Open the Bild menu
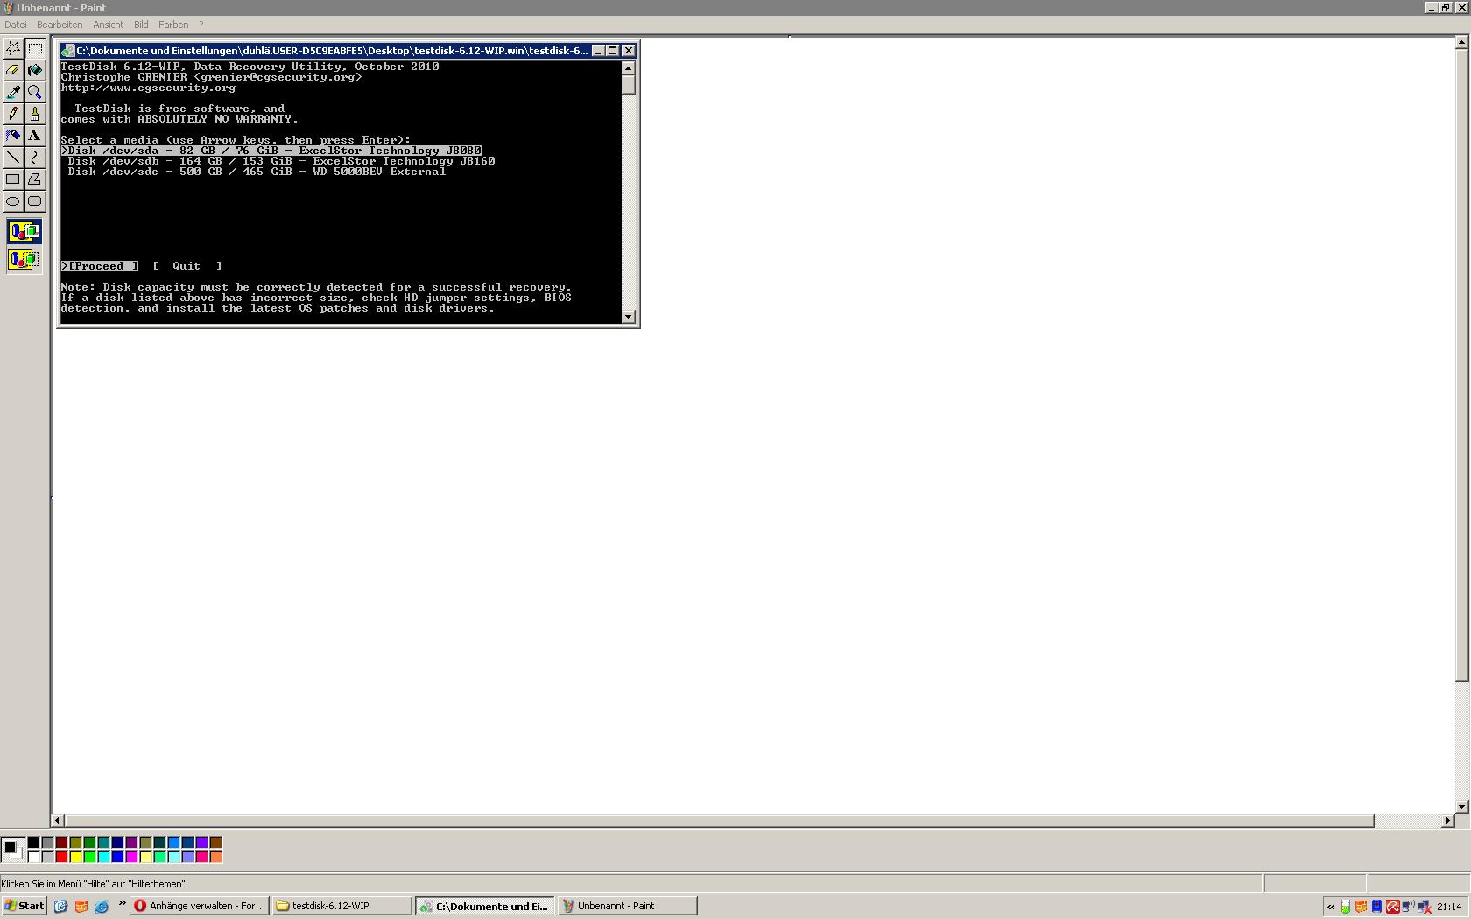1471x919 pixels. click(141, 25)
